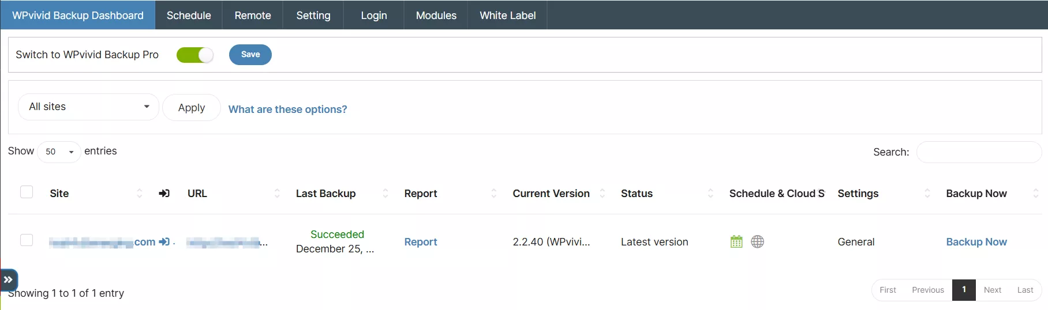
Task: Open the All sites dropdown
Action: click(88, 107)
